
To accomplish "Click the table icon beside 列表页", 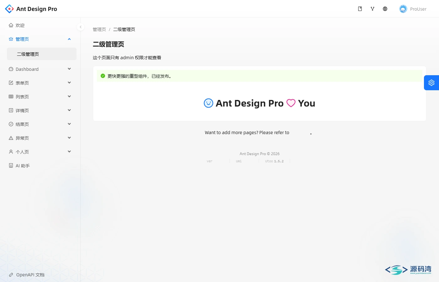I will click(x=11, y=97).
